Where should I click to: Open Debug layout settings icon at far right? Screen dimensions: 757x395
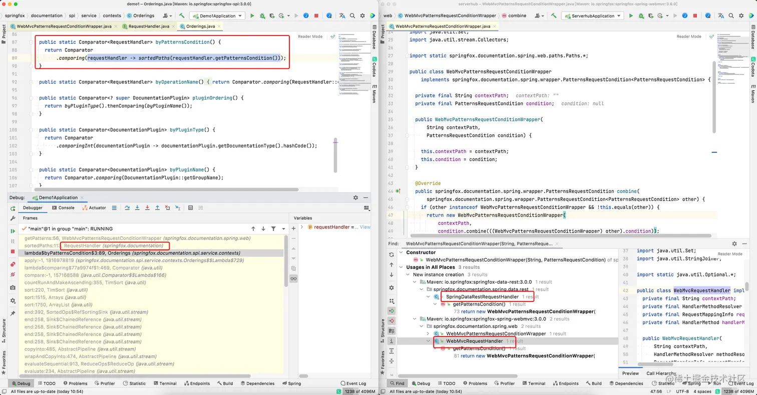(367, 207)
